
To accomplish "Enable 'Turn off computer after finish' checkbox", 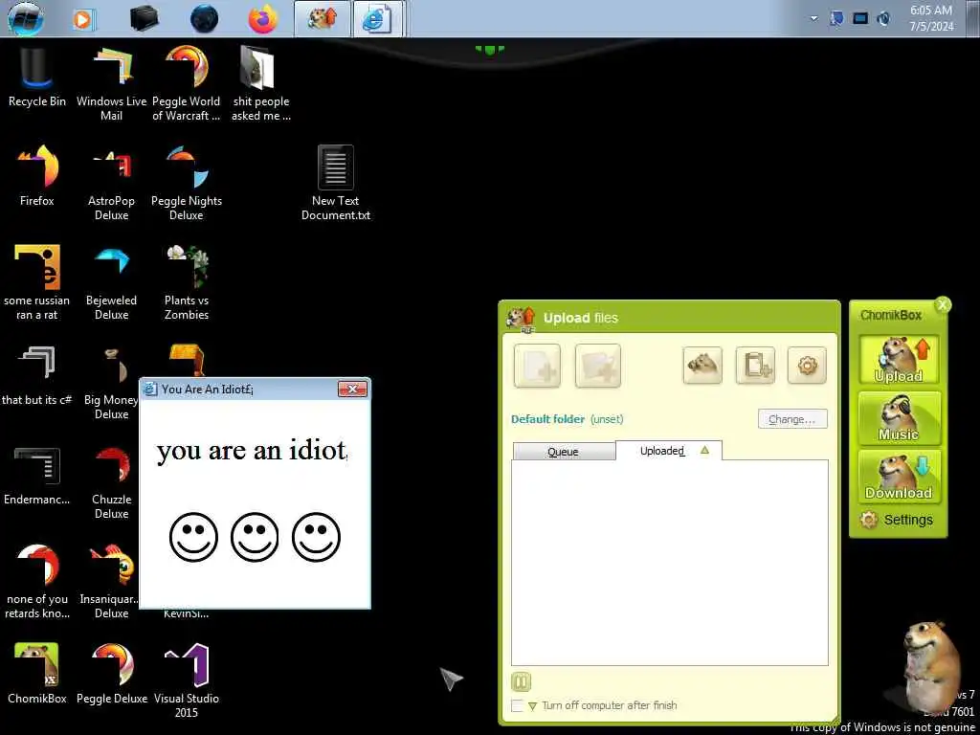I will pos(517,705).
